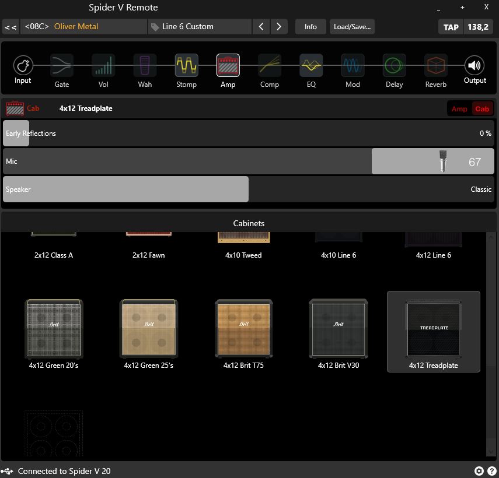
Task: Open the Vol effect block
Action: (x=103, y=65)
